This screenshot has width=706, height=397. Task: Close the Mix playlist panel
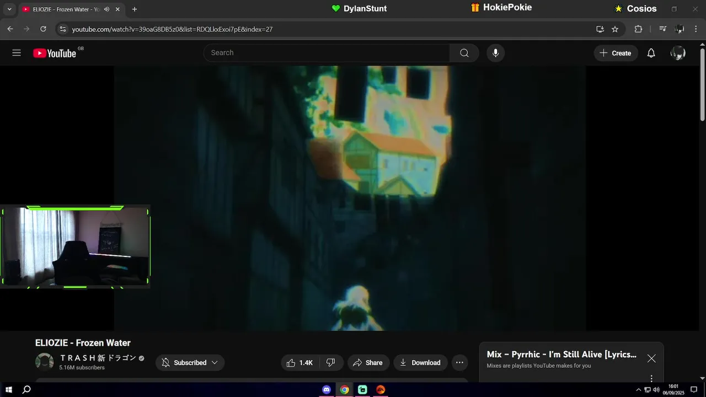click(x=651, y=358)
